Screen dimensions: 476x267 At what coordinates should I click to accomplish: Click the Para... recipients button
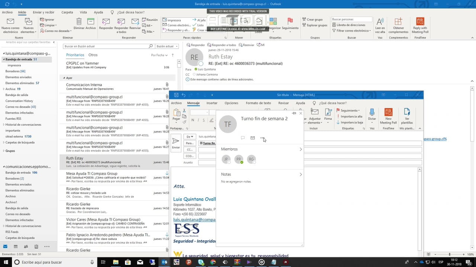(x=190, y=143)
